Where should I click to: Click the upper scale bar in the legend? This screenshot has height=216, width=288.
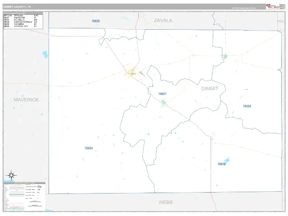[x=35, y=202]
